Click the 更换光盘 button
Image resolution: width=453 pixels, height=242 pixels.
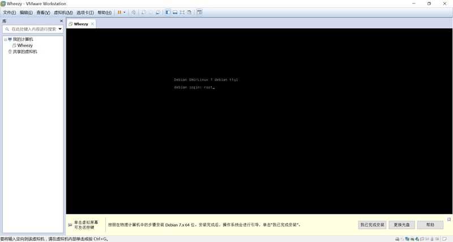coord(401,224)
